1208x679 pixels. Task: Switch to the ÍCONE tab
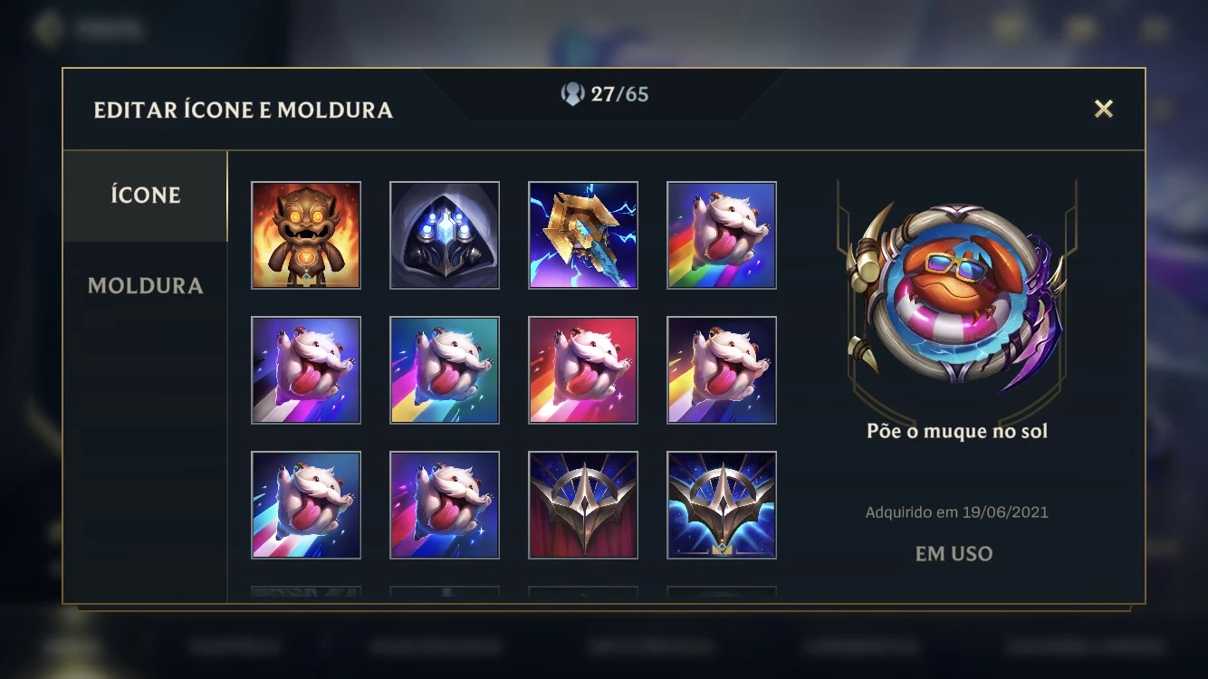tap(145, 196)
